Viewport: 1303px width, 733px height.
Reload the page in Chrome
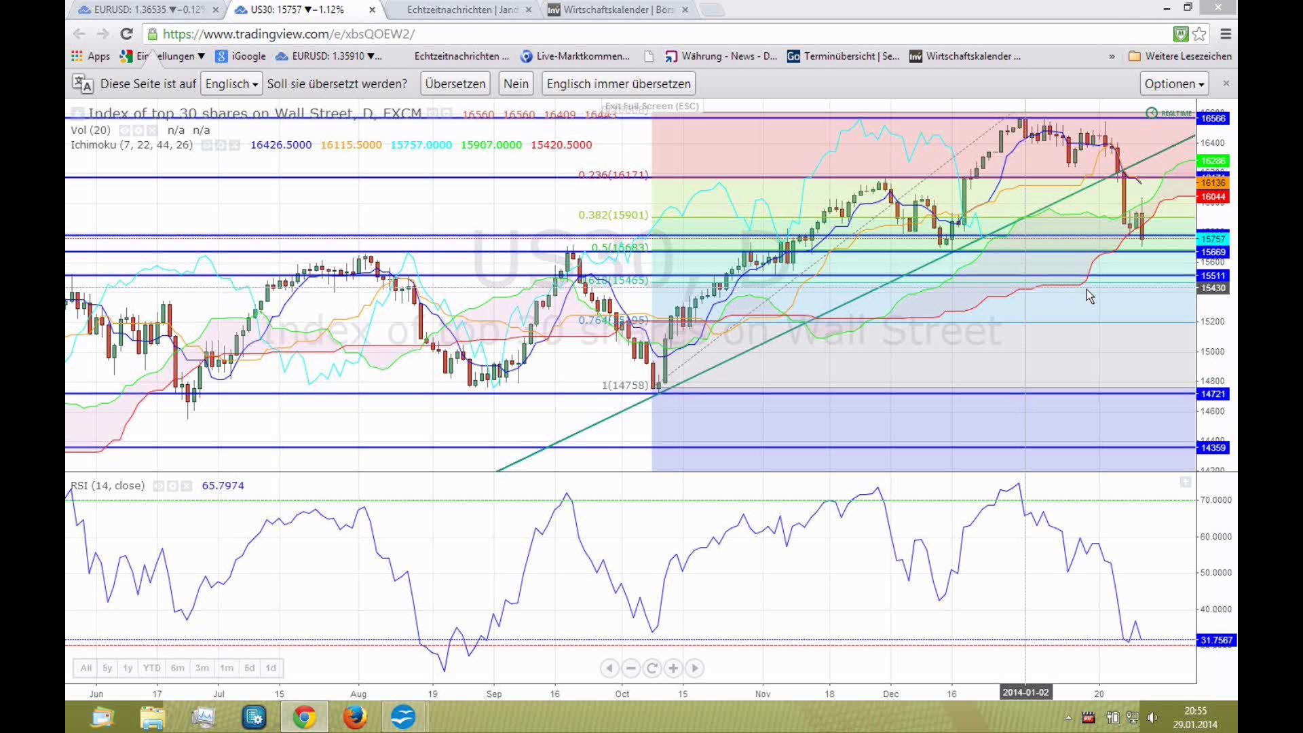click(126, 34)
